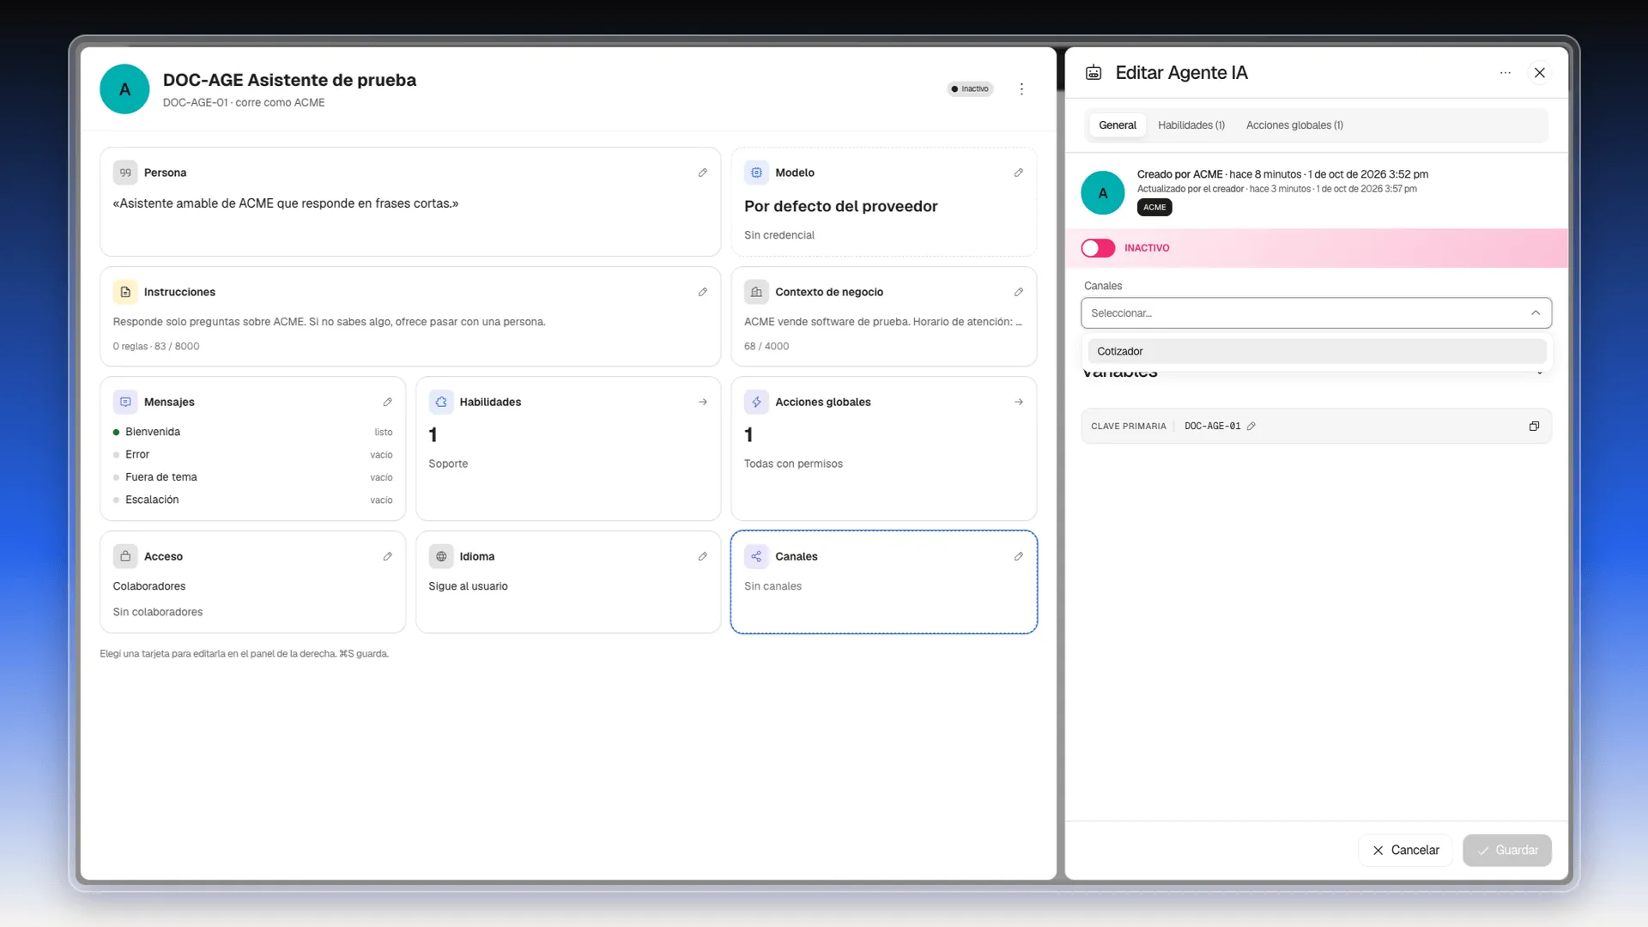Close the Editar Agente IA panel
This screenshot has height=927, width=1648.
tap(1540, 73)
